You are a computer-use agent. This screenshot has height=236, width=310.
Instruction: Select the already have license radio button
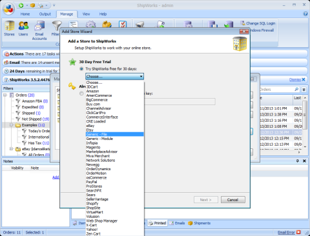[x=81, y=93]
